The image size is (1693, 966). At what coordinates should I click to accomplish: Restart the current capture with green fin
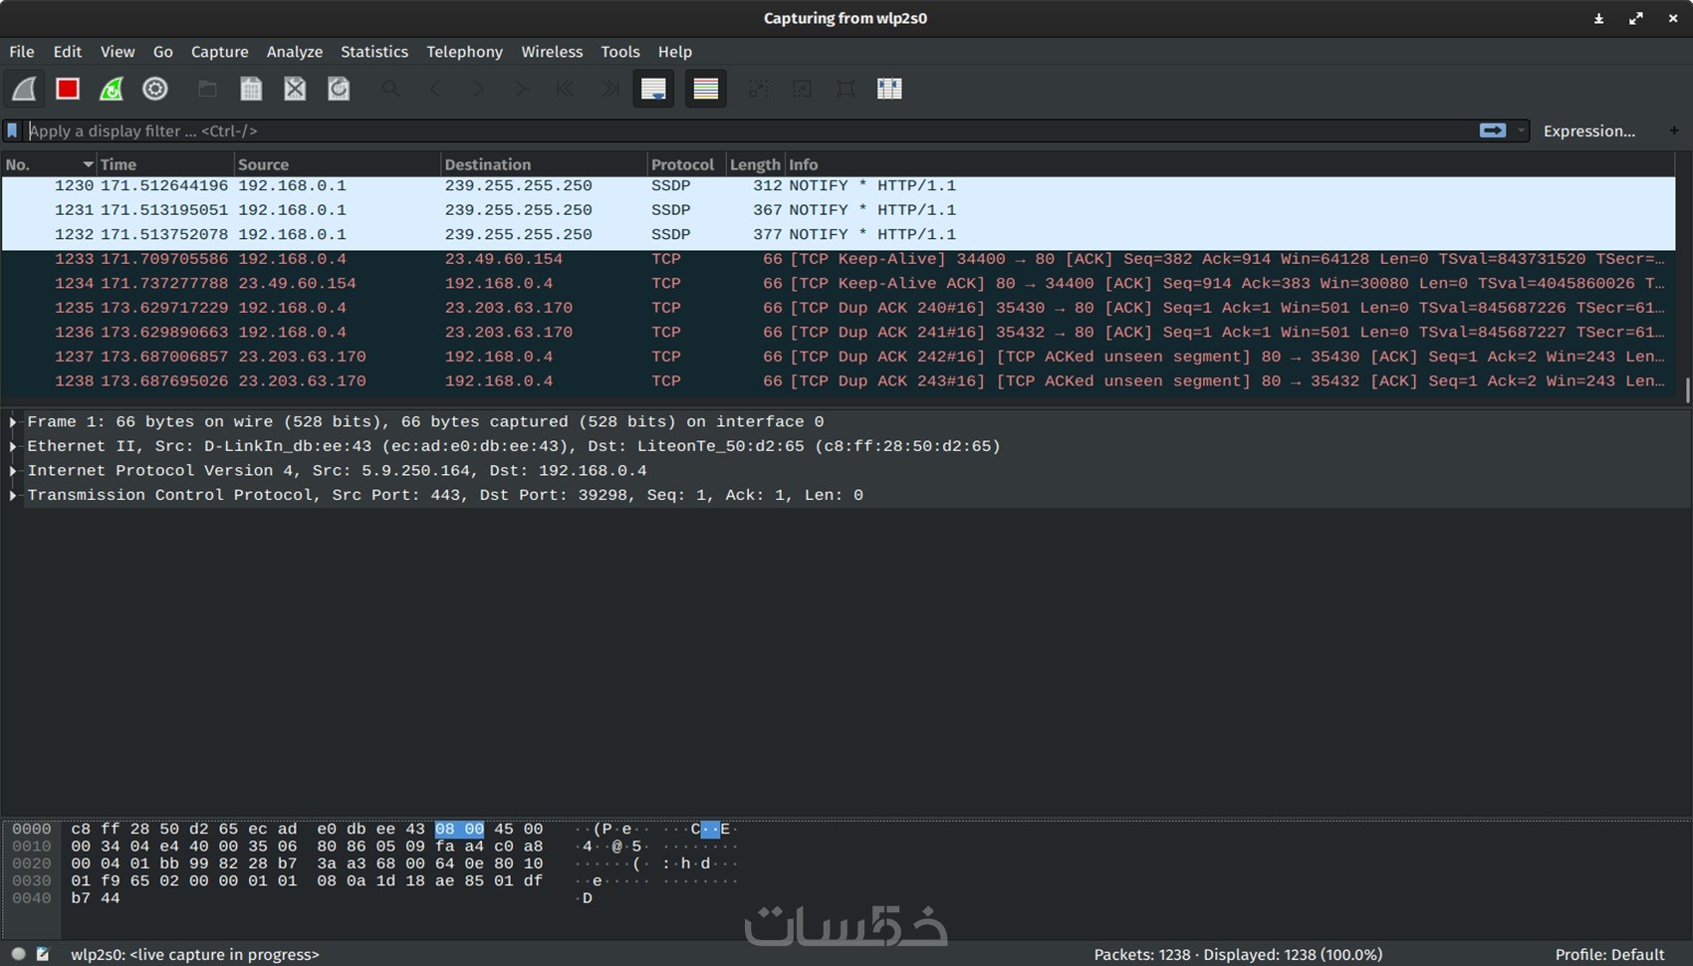[x=112, y=89]
